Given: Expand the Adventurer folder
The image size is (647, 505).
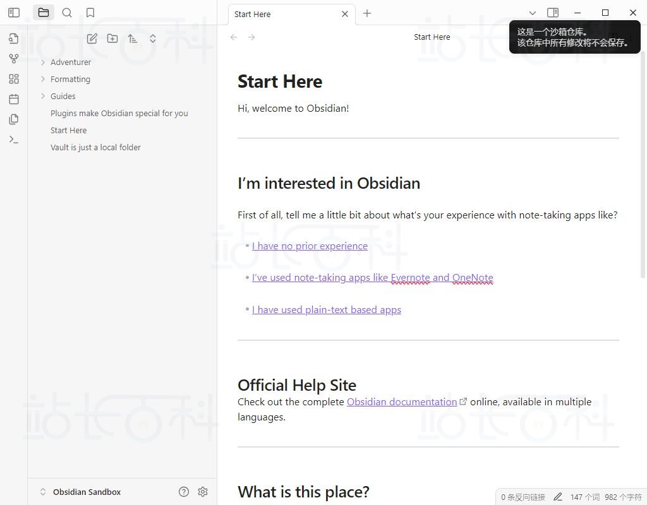Looking at the screenshot, I should [71, 62].
